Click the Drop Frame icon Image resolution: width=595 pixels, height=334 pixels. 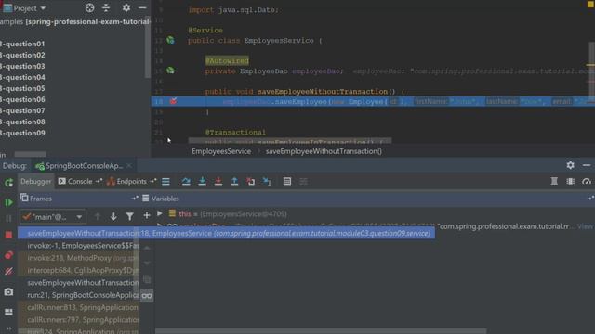tap(250, 182)
